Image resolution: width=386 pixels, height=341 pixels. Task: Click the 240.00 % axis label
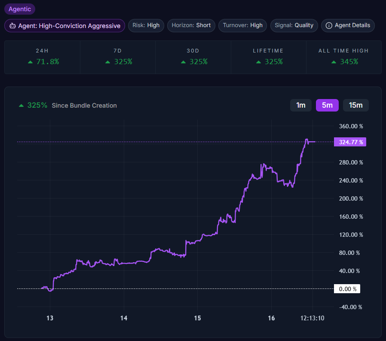[x=351, y=180]
